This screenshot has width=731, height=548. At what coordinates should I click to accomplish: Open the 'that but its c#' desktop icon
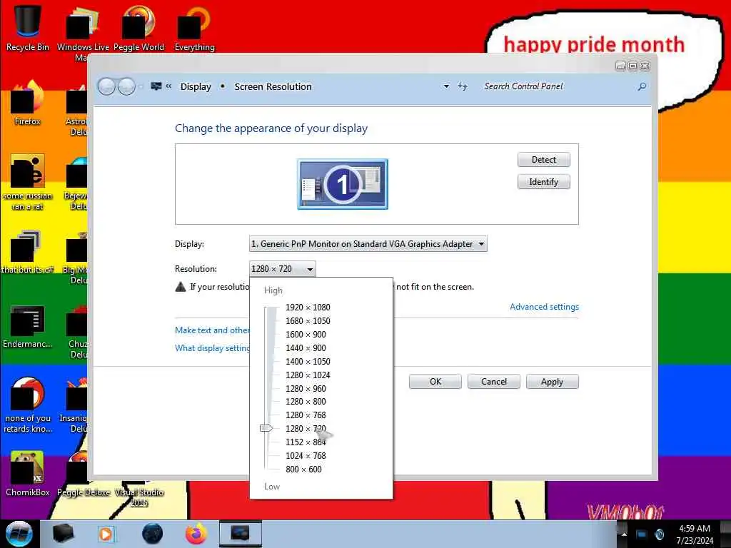27,252
